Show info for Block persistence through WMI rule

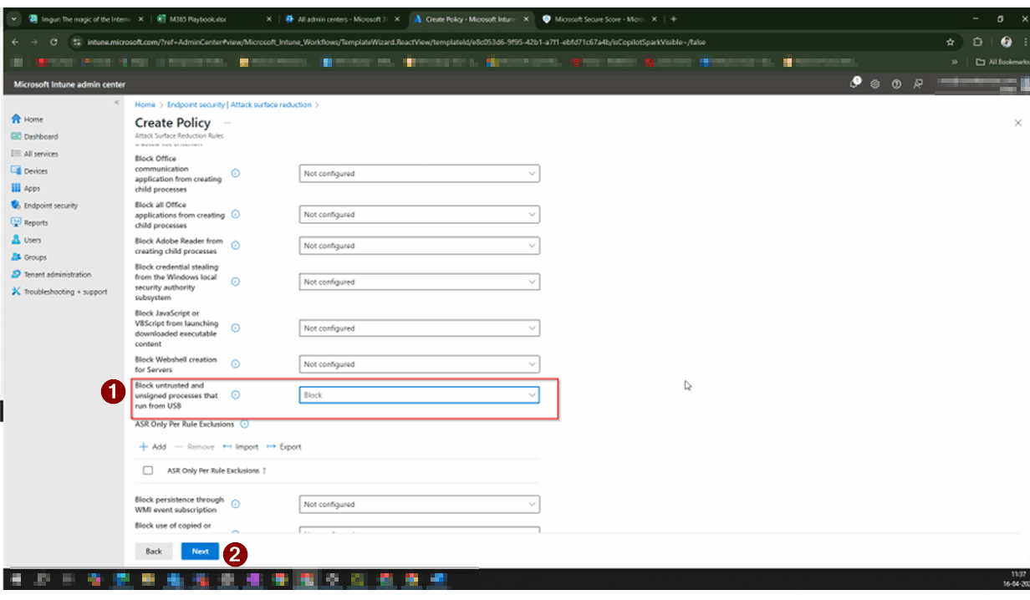(235, 505)
